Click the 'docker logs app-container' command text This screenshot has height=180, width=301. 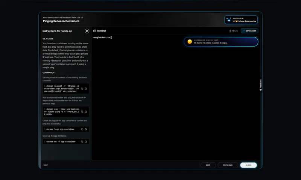click(60, 129)
